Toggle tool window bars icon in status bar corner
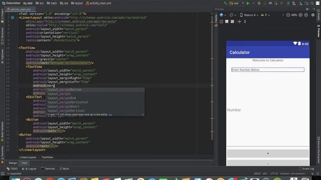This screenshot has width=321, height=180. (3, 173)
